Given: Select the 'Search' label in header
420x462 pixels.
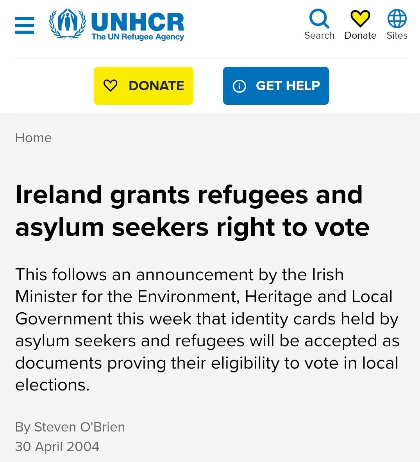Looking at the screenshot, I should click(x=319, y=36).
